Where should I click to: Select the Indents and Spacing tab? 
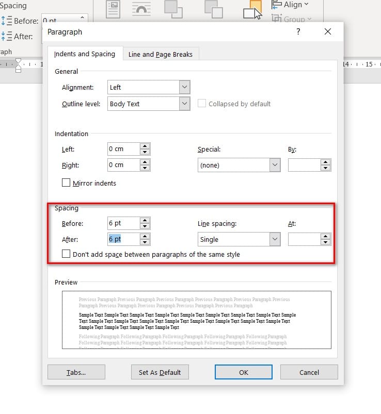coord(85,54)
